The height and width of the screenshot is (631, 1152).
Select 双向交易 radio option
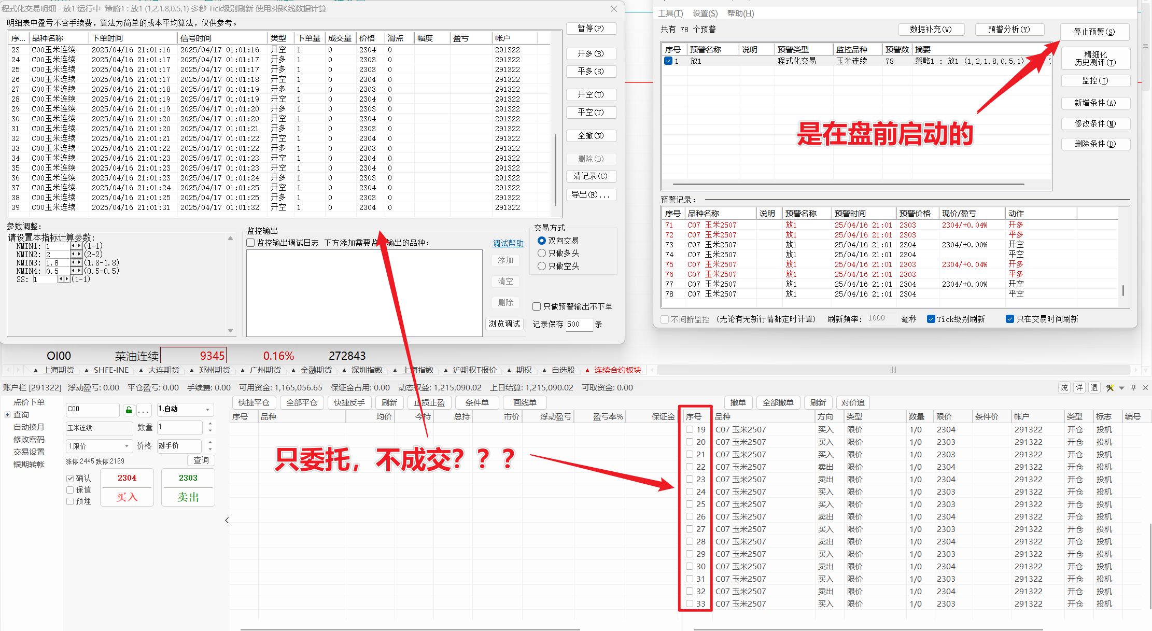[542, 241]
